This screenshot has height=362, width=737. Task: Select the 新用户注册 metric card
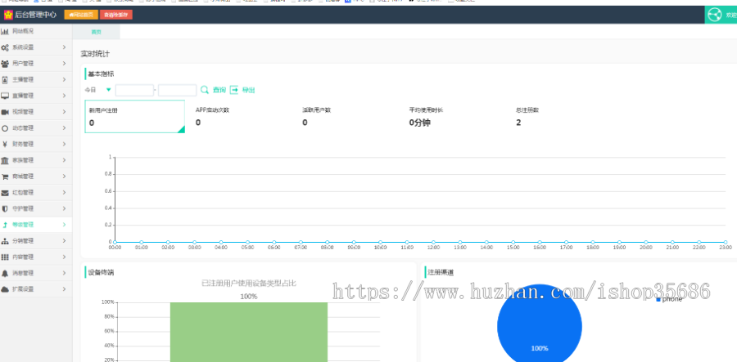134,116
